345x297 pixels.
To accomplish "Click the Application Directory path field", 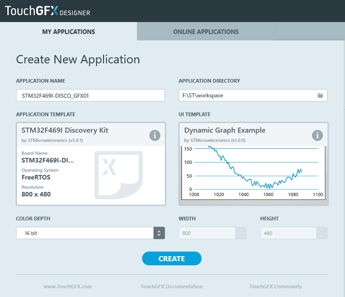I will click(x=253, y=95).
